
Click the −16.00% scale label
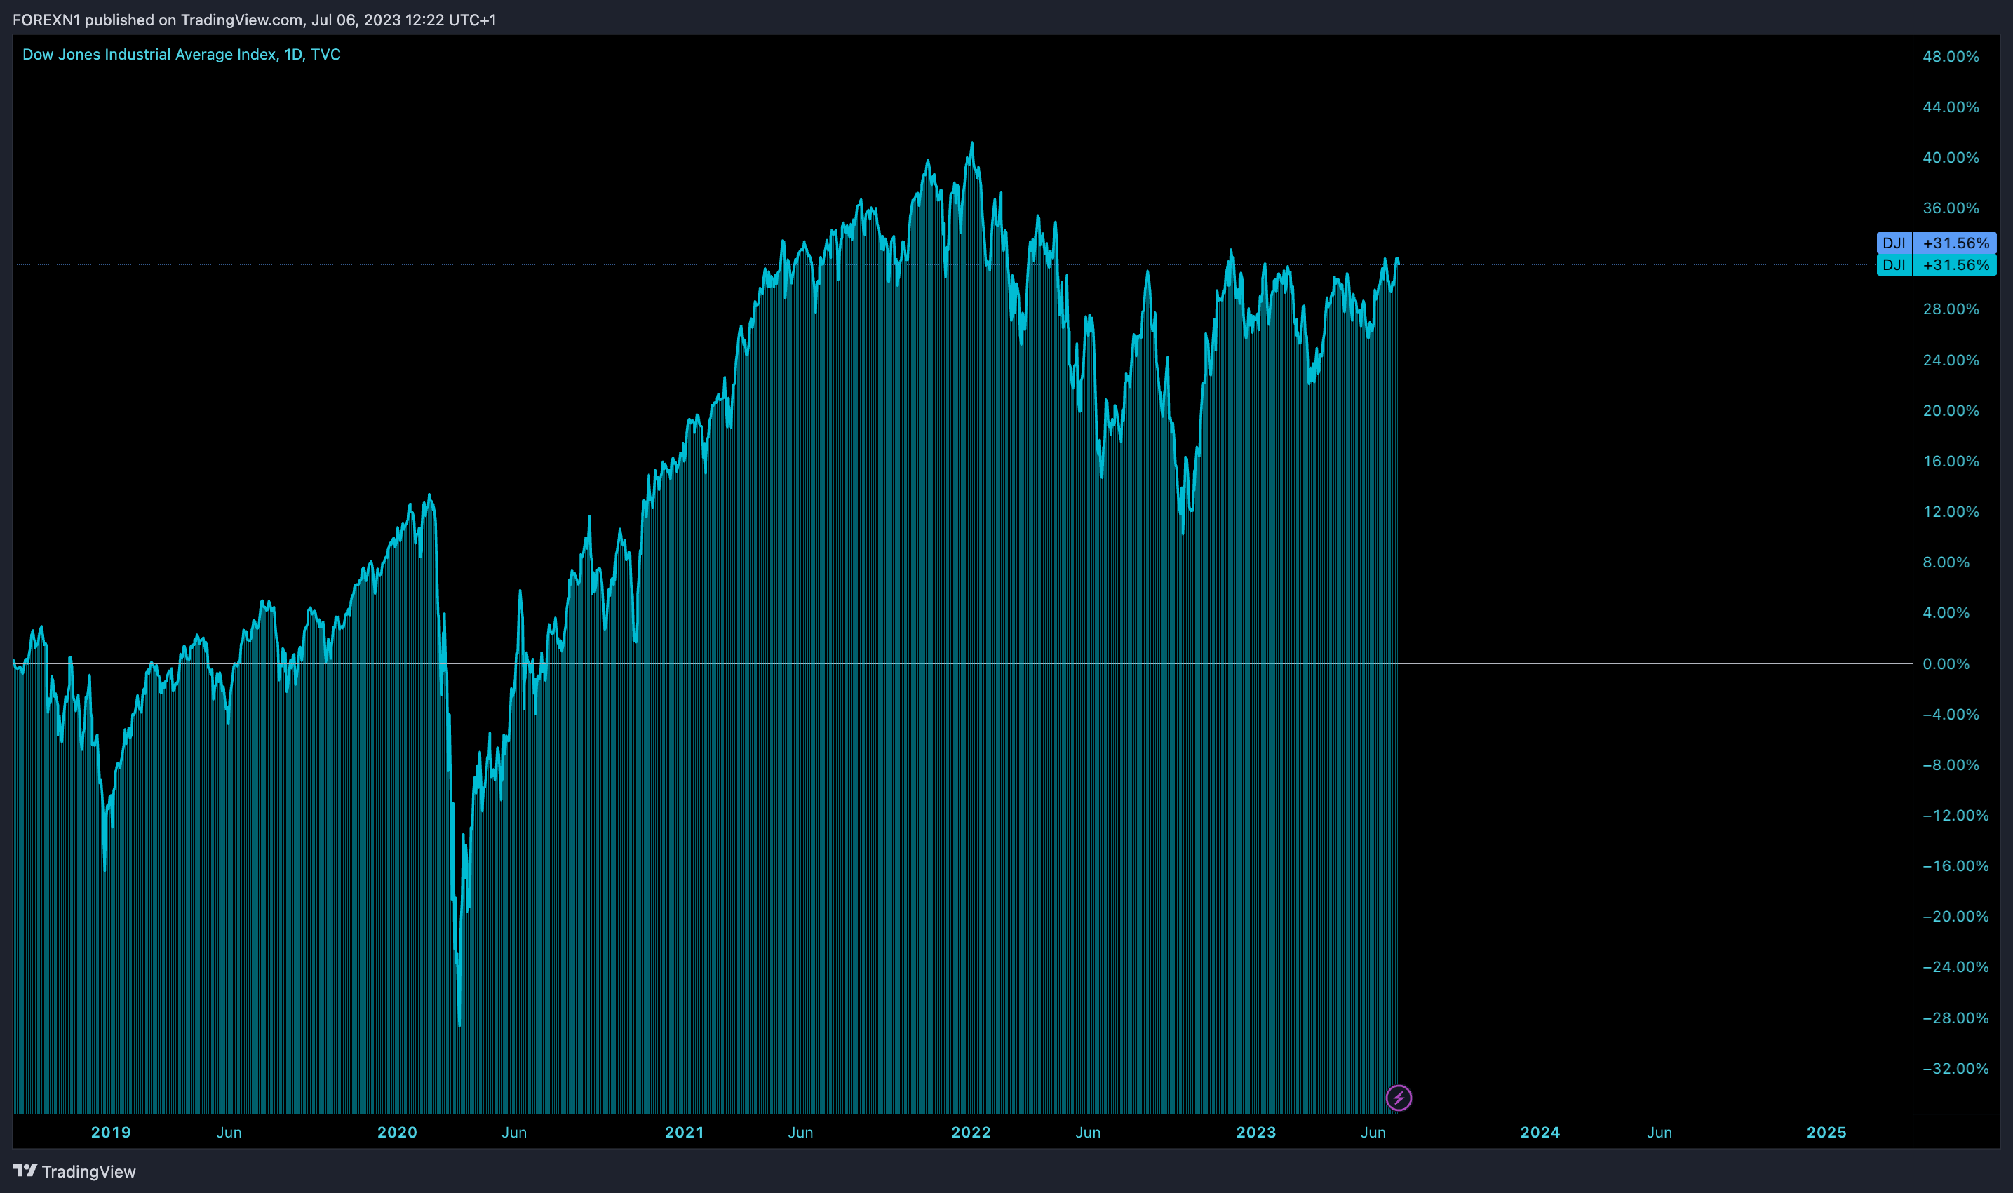click(1955, 865)
